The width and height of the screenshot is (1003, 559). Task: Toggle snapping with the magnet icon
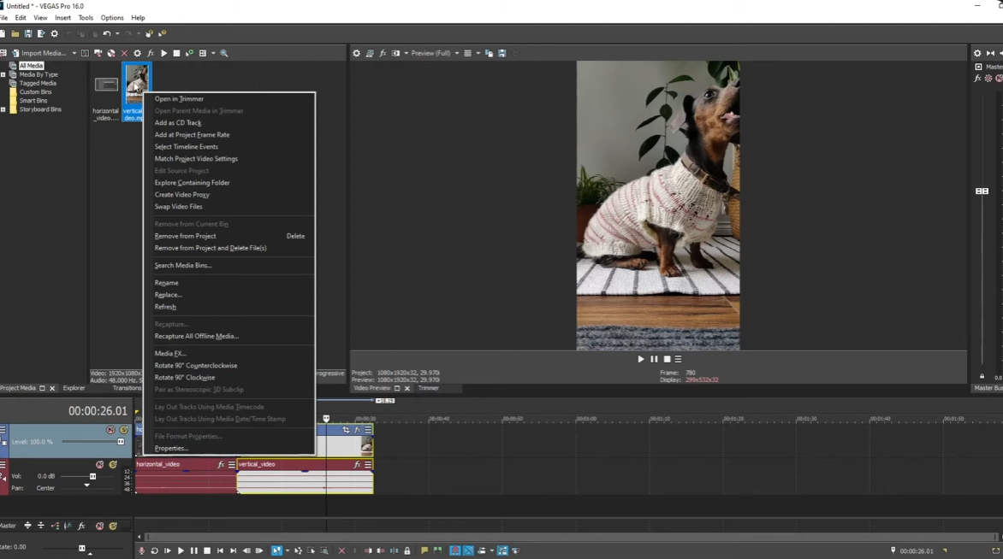(x=454, y=550)
